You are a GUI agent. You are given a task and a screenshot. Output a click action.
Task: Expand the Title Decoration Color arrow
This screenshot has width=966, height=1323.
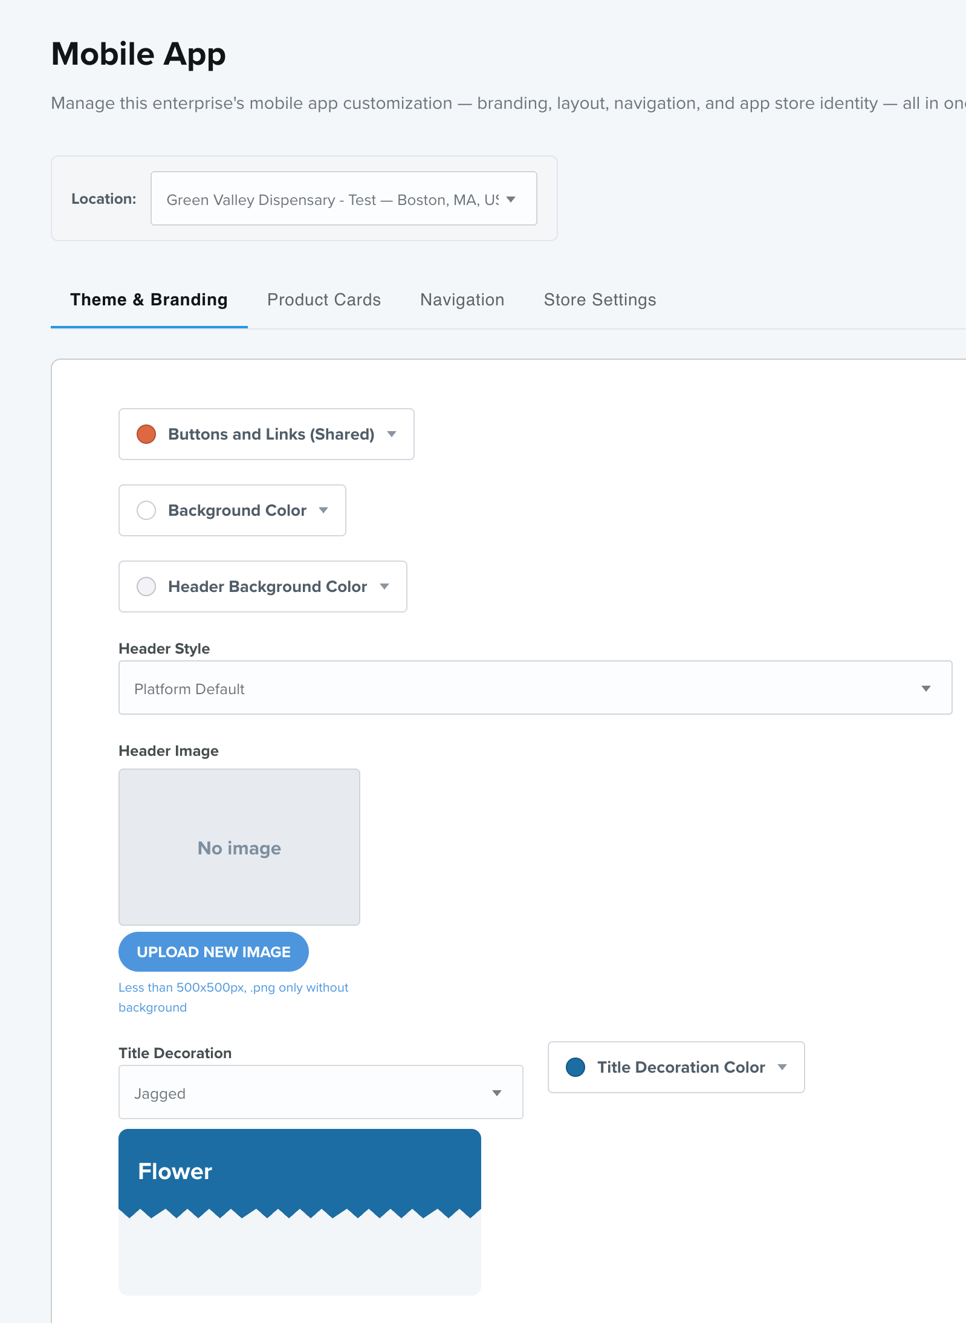tap(782, 1067)
